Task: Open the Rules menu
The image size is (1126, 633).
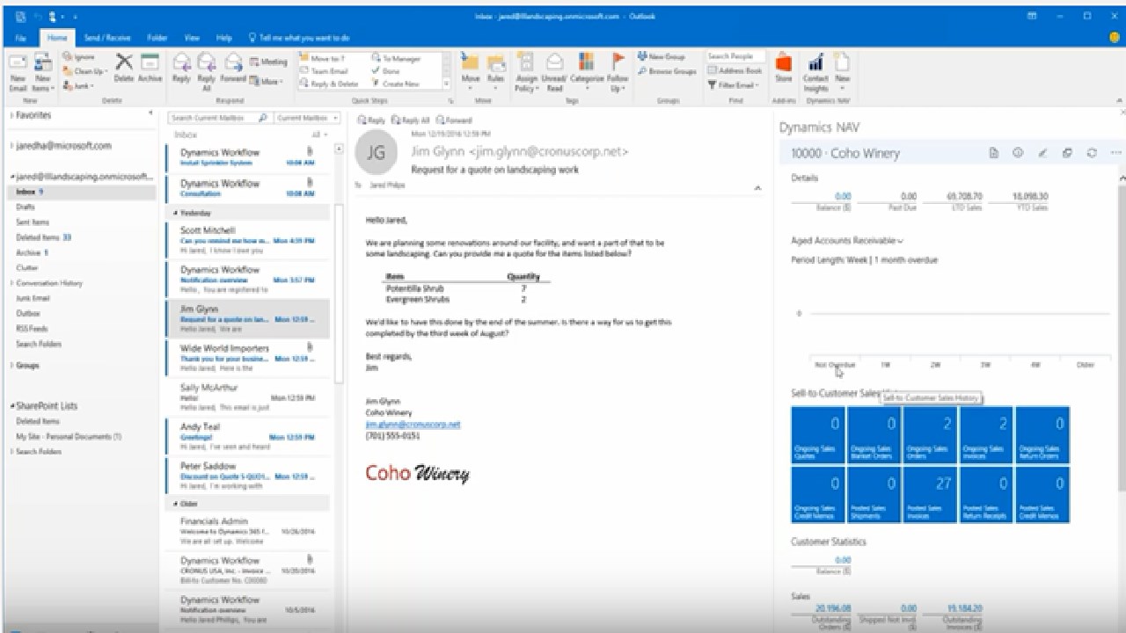Action: (496, 71)
